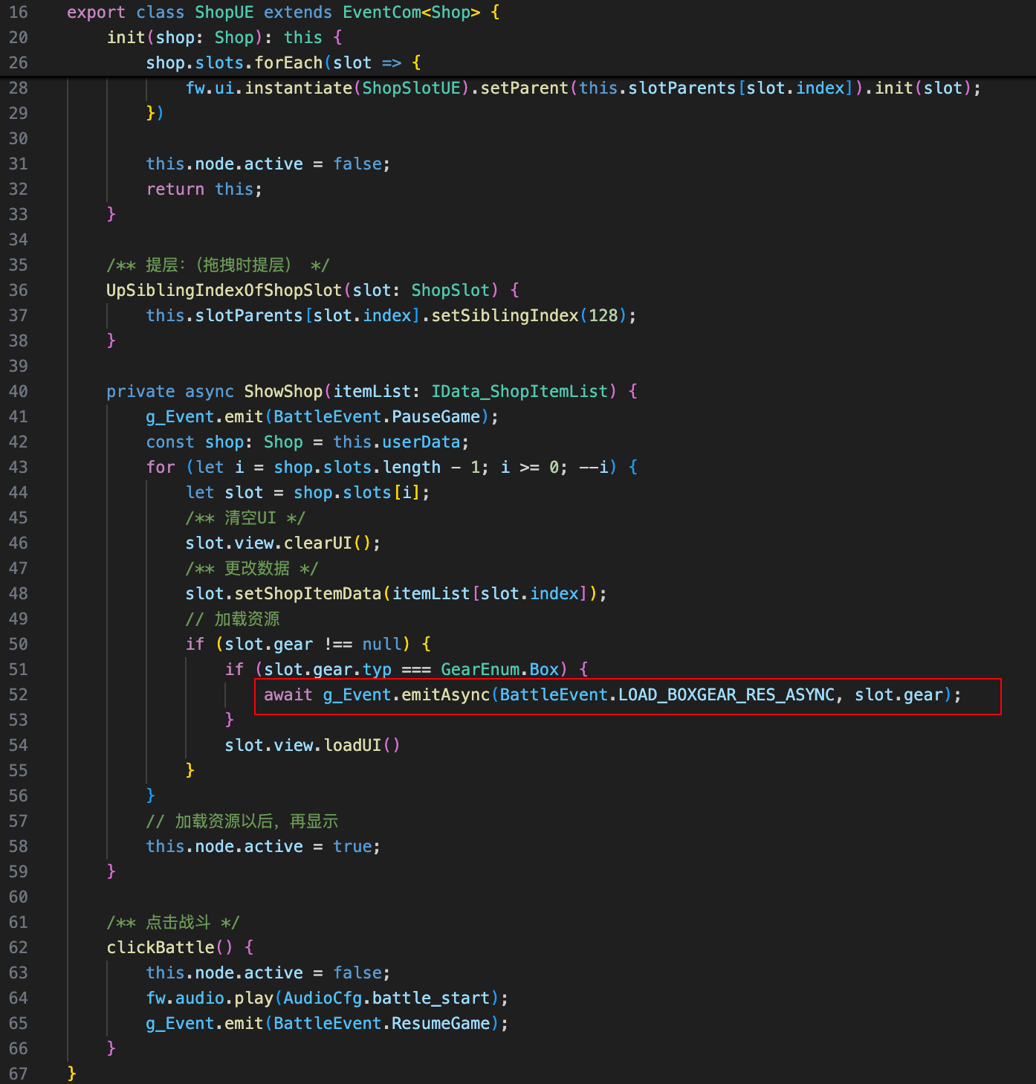Image resolution: width=1036 pixels, height=1084 pixels.
Task: Click ResumeGame in the emit call
Action: coord(441,1023)
